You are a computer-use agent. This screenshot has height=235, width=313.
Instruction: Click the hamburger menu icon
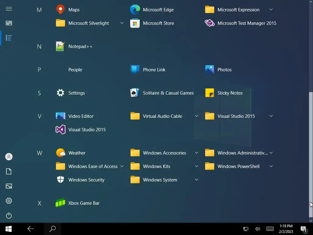click(9, 9)
